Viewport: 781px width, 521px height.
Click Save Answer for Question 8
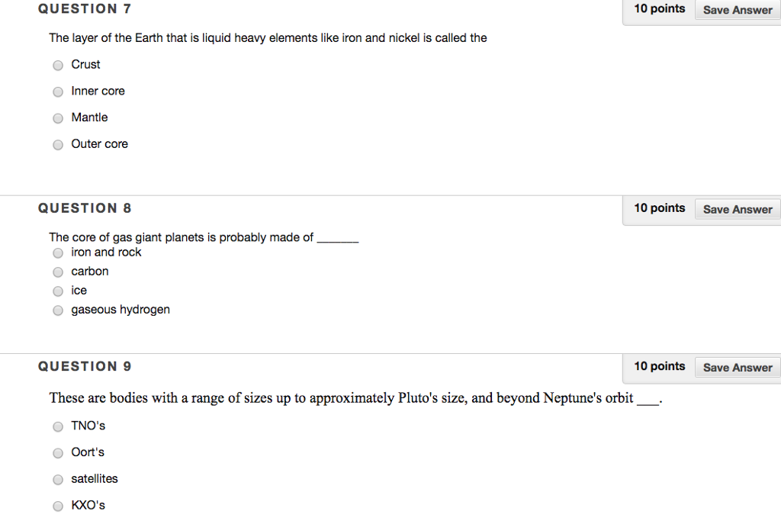click(737, 209)
